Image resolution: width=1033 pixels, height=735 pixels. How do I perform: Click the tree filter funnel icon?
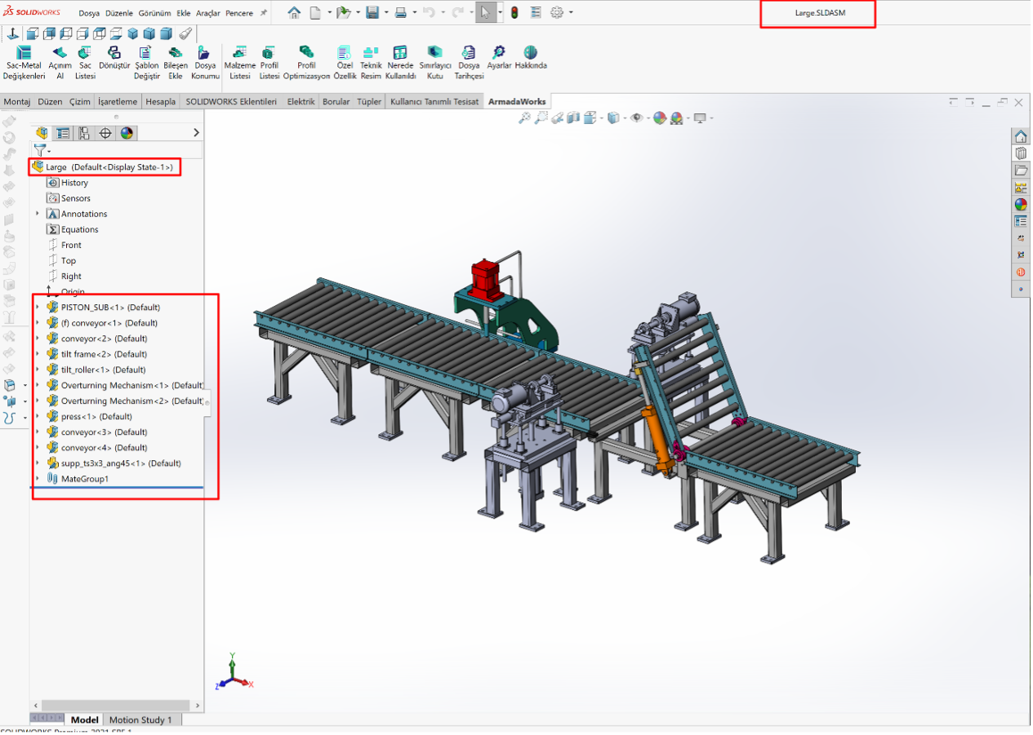click(x=39, y=150)
